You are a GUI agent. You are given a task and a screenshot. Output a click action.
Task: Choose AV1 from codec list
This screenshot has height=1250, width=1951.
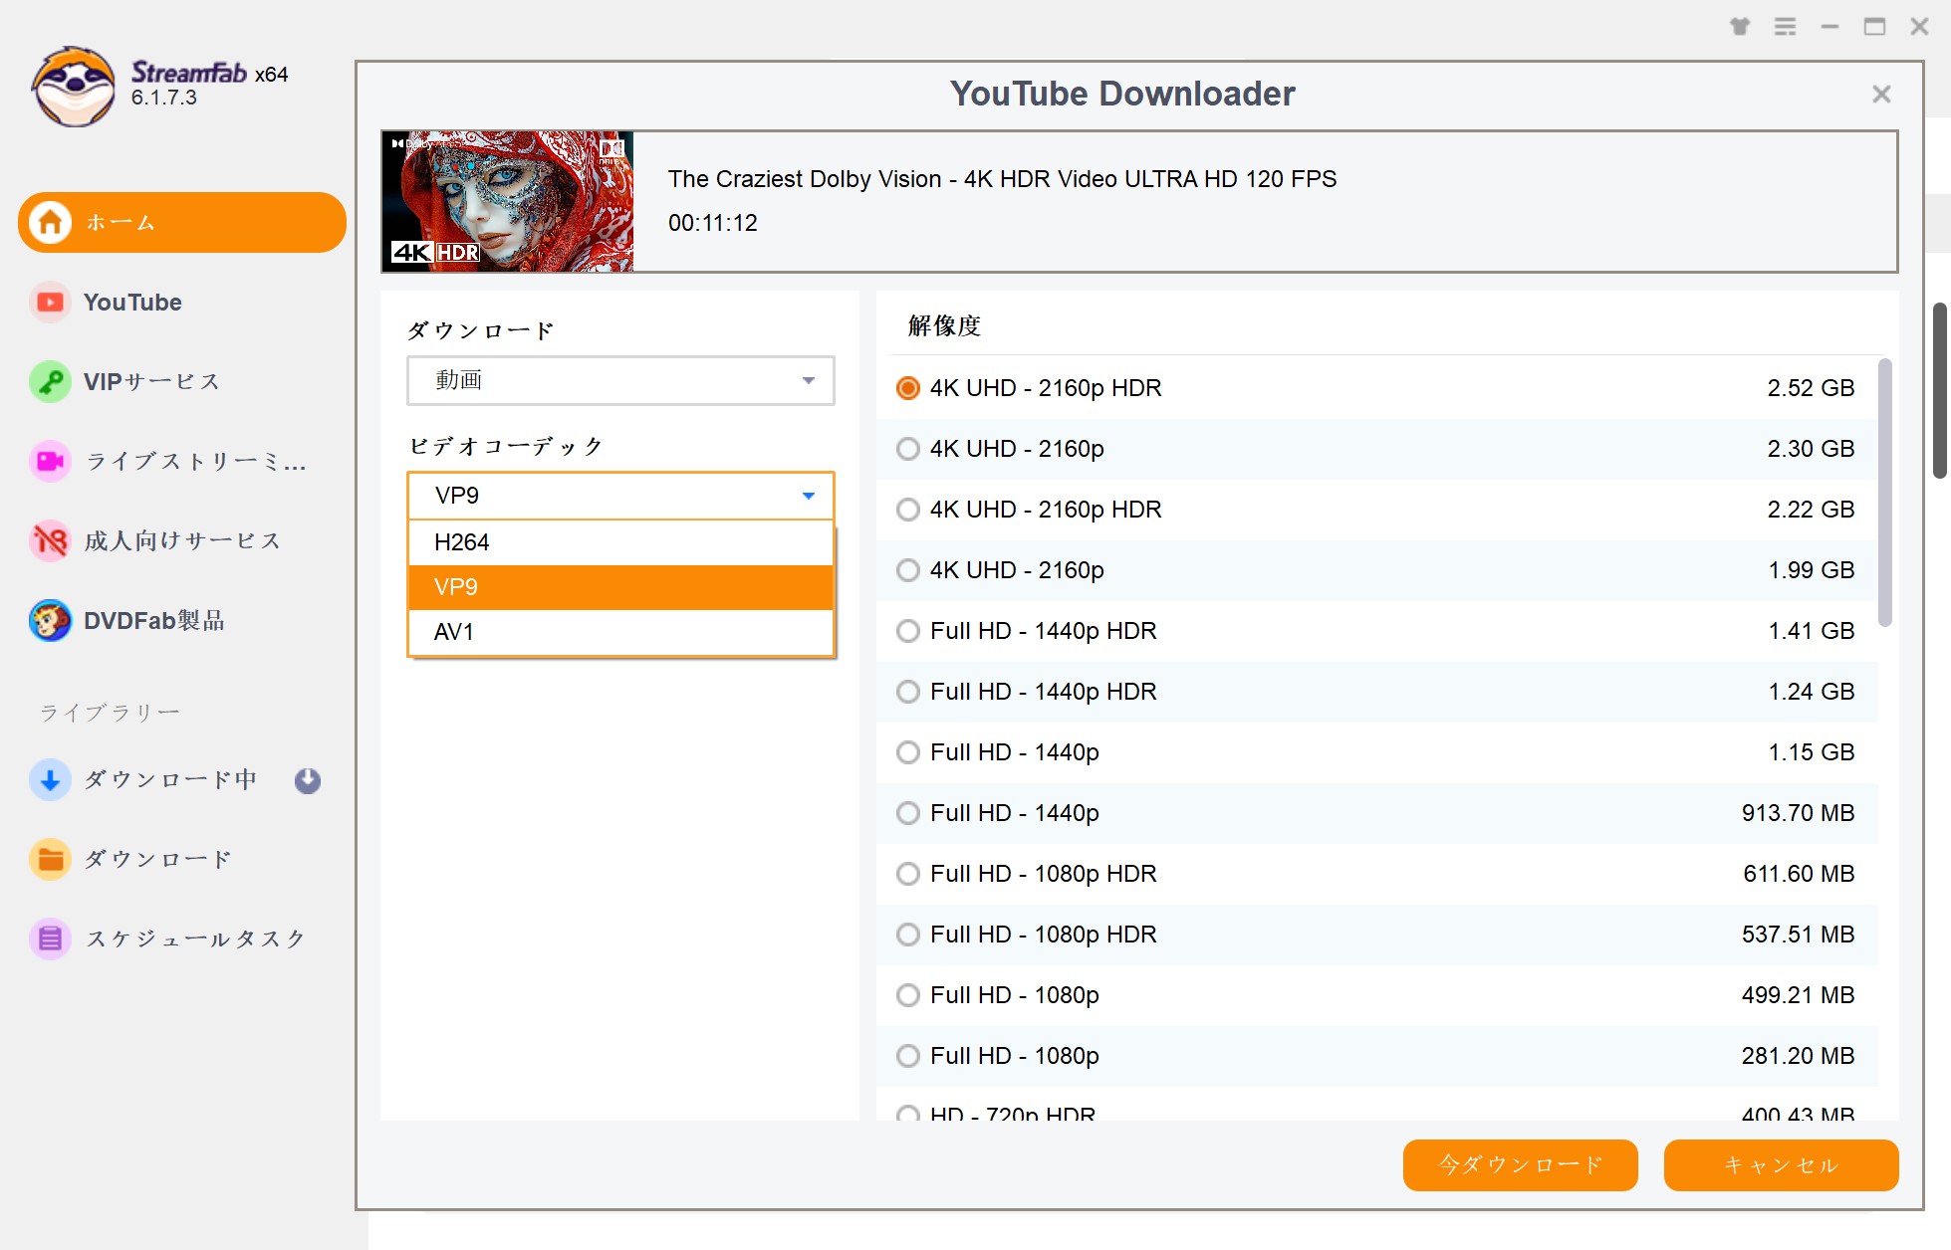(620, 632)
